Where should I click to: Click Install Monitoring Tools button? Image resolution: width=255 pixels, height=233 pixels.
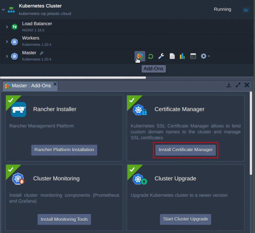pyautogui.click(x=64, y=219)
